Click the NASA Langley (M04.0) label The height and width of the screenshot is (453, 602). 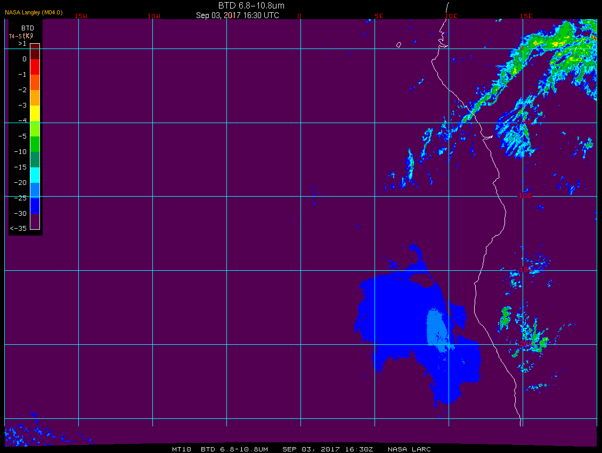[x=34, y=13]
